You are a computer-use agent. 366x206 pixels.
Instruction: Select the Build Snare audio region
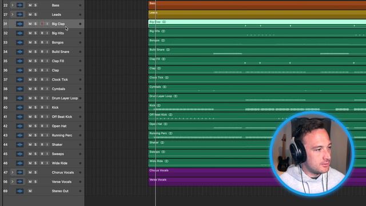click(x=257, y=51)
